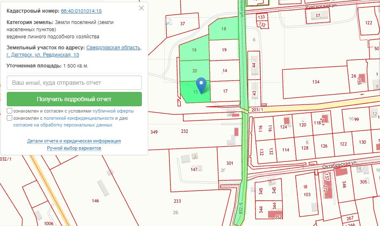Image resolution: width=380 pixels, height=226 pixels.
Task: Check the публичной оферты agreement checkbox
Action: pos(9,111)
